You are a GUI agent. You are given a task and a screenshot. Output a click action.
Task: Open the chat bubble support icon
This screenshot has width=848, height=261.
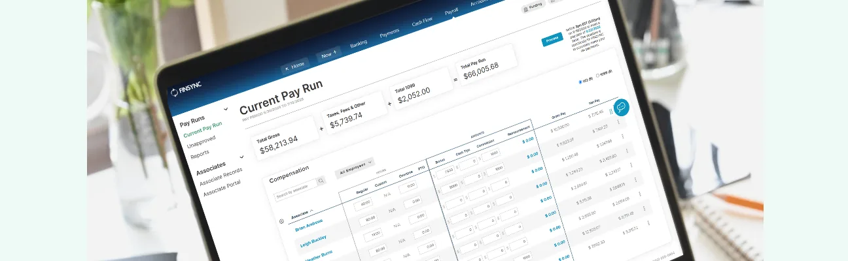[x=621, y=108]
